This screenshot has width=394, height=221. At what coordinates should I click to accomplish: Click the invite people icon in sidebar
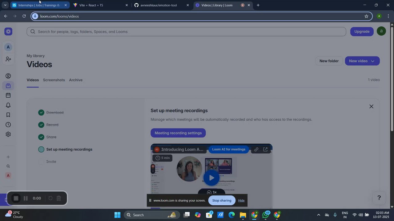point(8,59)
